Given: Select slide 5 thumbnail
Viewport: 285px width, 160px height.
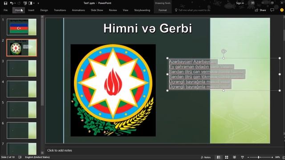Looking at the screenshot, I should click(22, 110).
